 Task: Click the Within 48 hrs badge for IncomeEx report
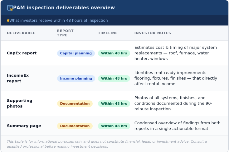(114, 78)
